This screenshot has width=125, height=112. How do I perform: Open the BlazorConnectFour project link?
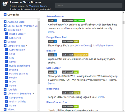(x=57, y=102)
